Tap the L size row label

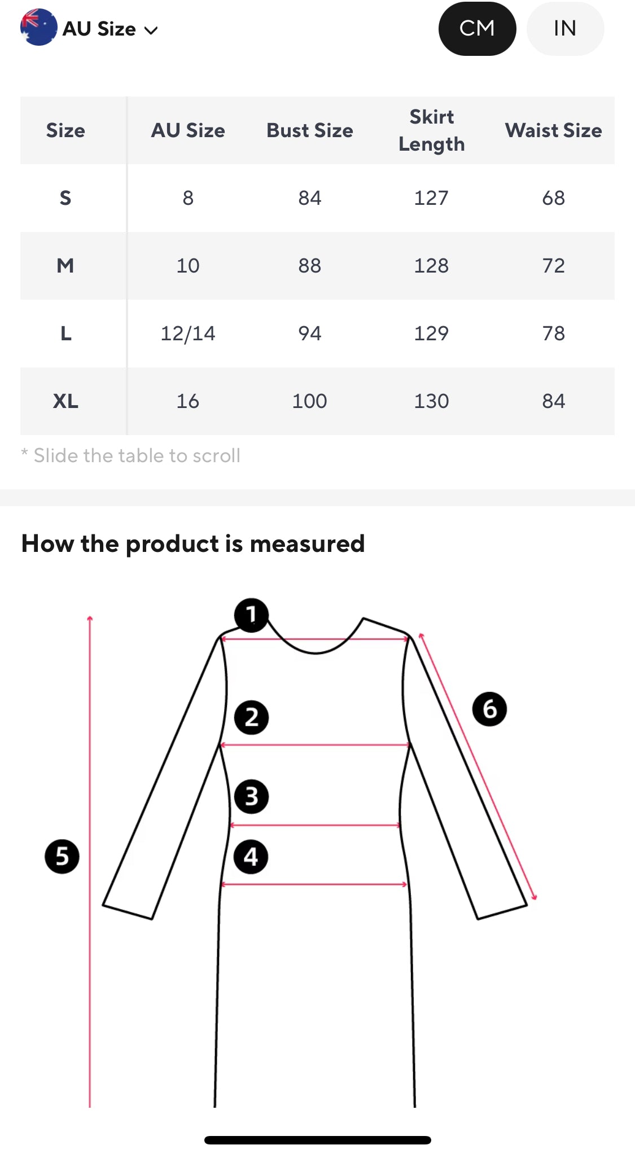click(x=65, y=334)
